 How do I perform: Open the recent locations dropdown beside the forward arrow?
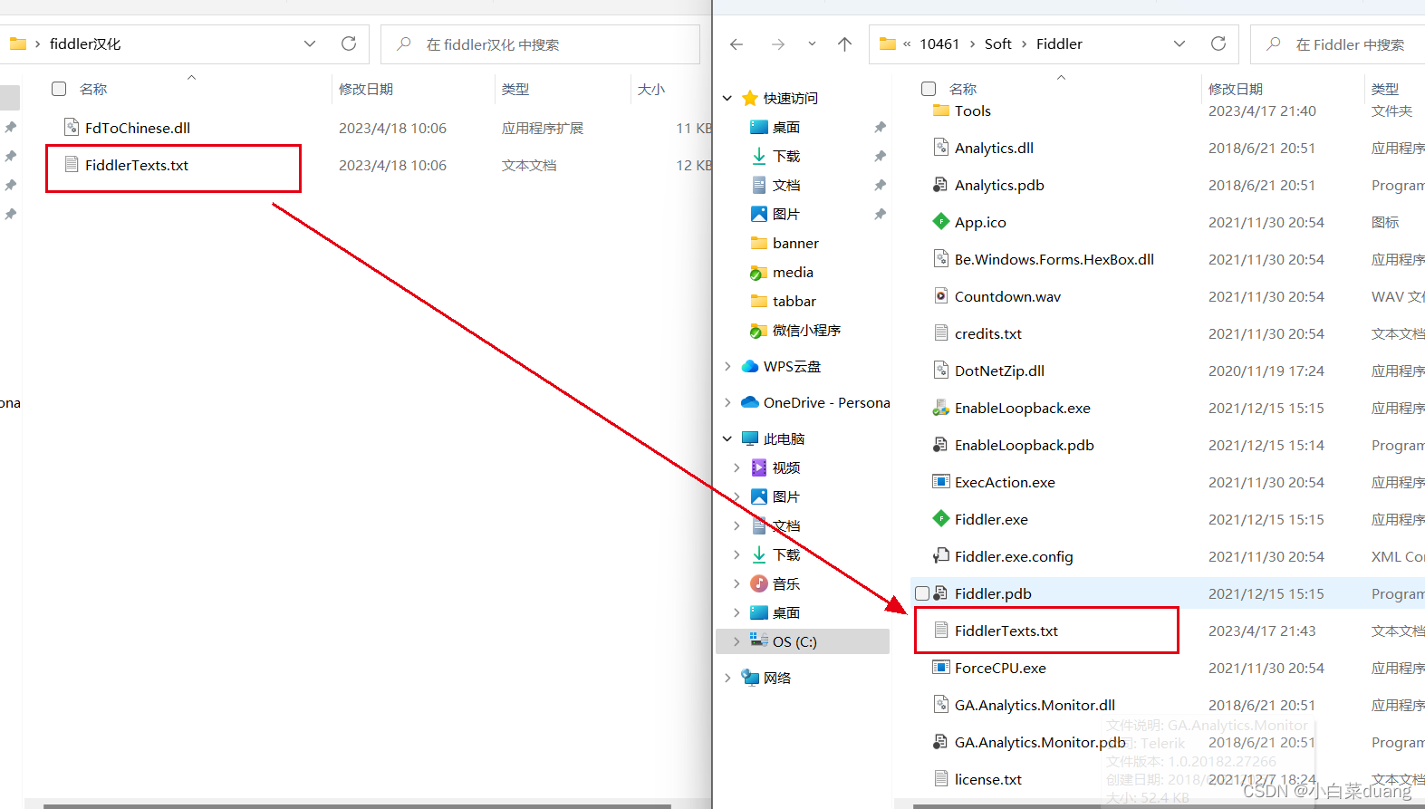[x=812, y=43]
